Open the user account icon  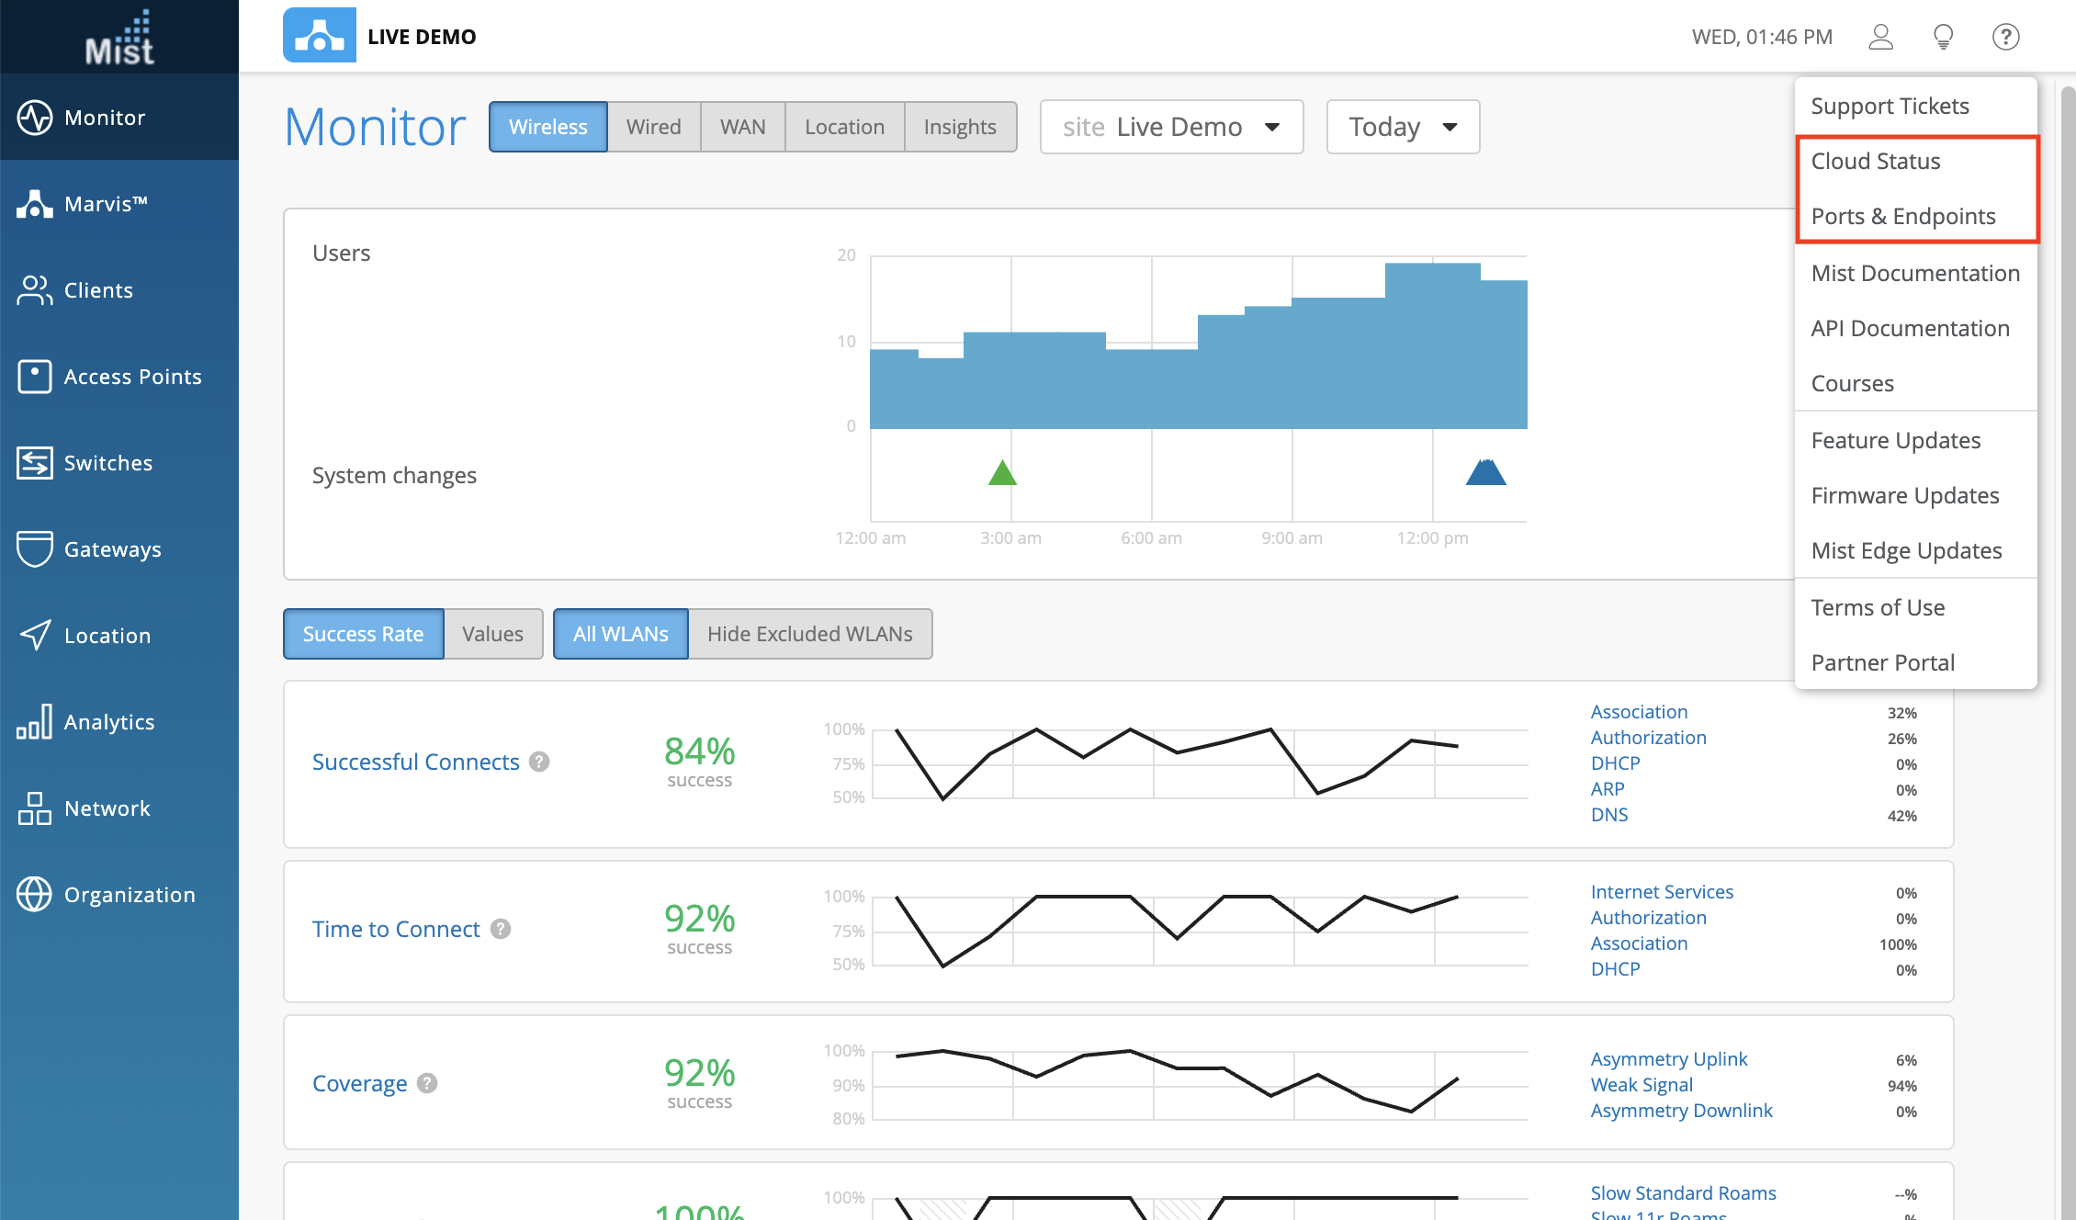pos(1880,37)
